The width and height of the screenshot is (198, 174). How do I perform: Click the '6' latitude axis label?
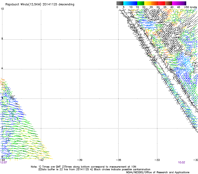[2, 68]
